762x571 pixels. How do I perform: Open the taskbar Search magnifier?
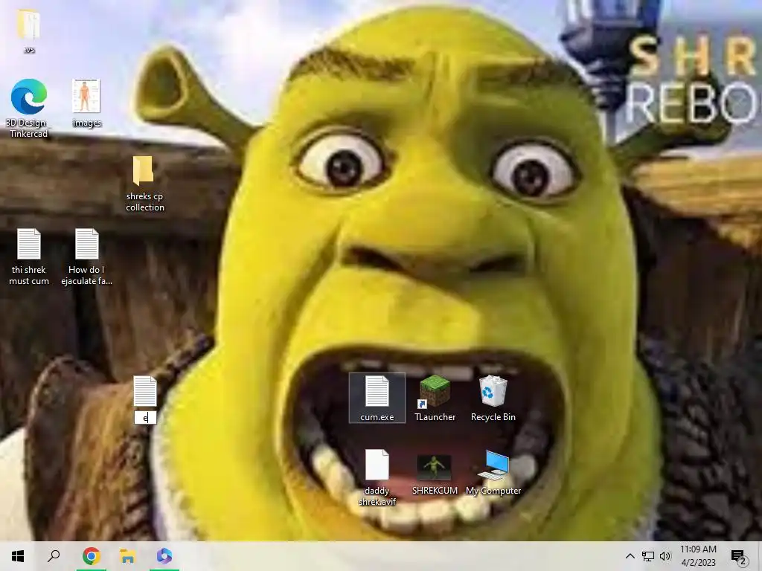[x=54, y=556]
